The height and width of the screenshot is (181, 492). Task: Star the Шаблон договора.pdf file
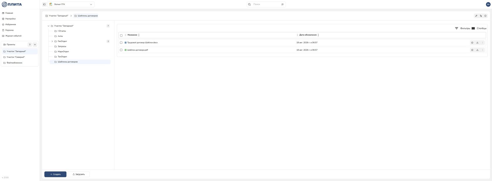(472, 50)
